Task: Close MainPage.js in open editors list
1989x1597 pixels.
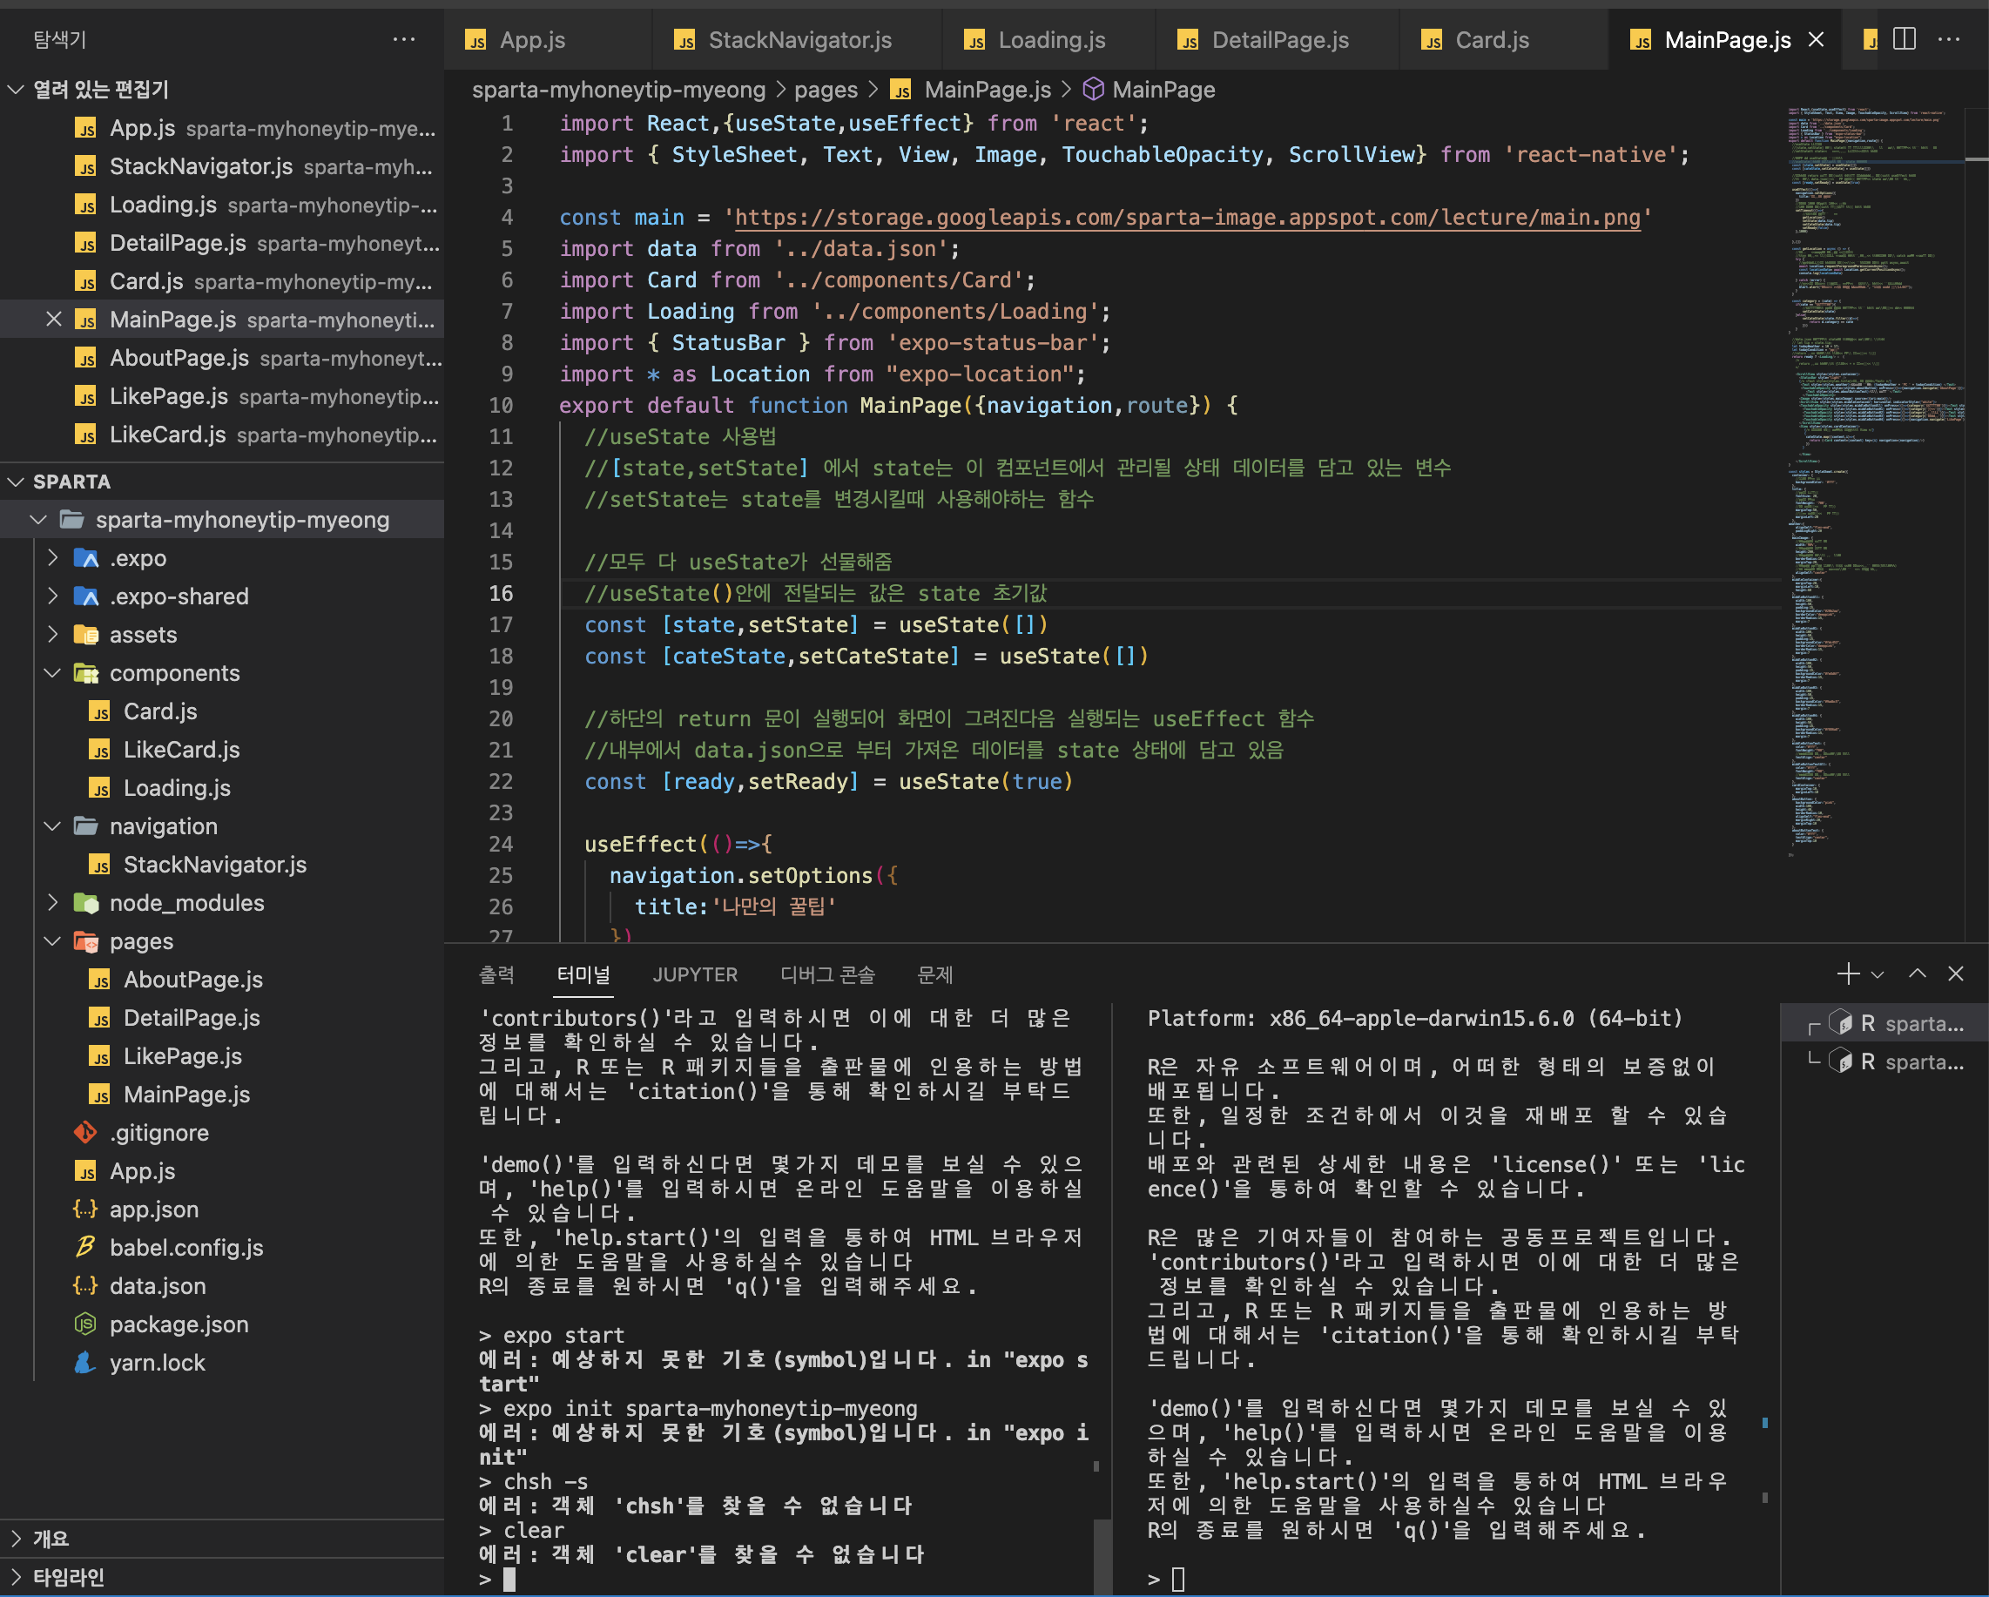Action: point(53,320)
